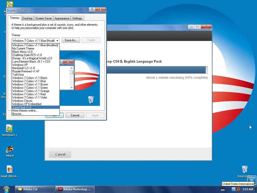
Task: Switch to Adobe CS6 taskbar item
Action: (x=35, y=189)
